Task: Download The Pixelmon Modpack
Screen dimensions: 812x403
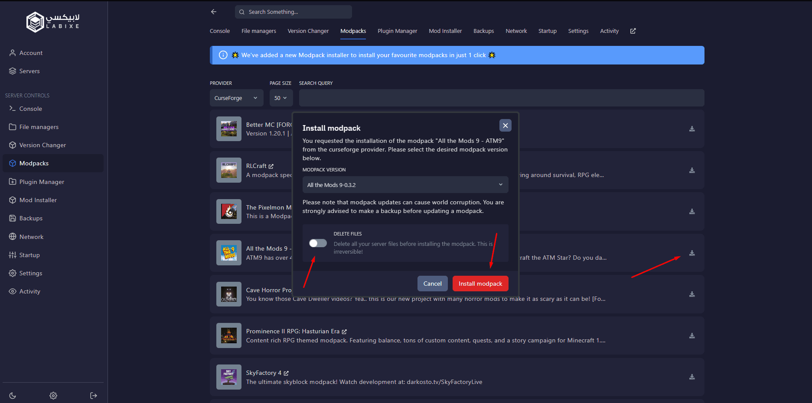Action: click(692, 212)
